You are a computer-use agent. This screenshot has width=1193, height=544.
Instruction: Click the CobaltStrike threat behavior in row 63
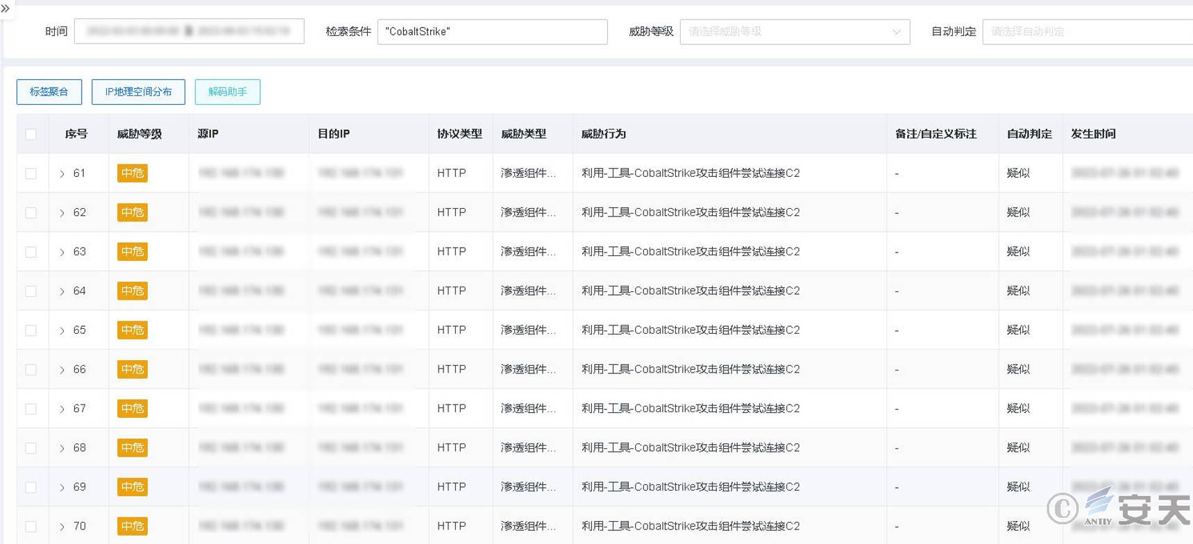point(691,251)
